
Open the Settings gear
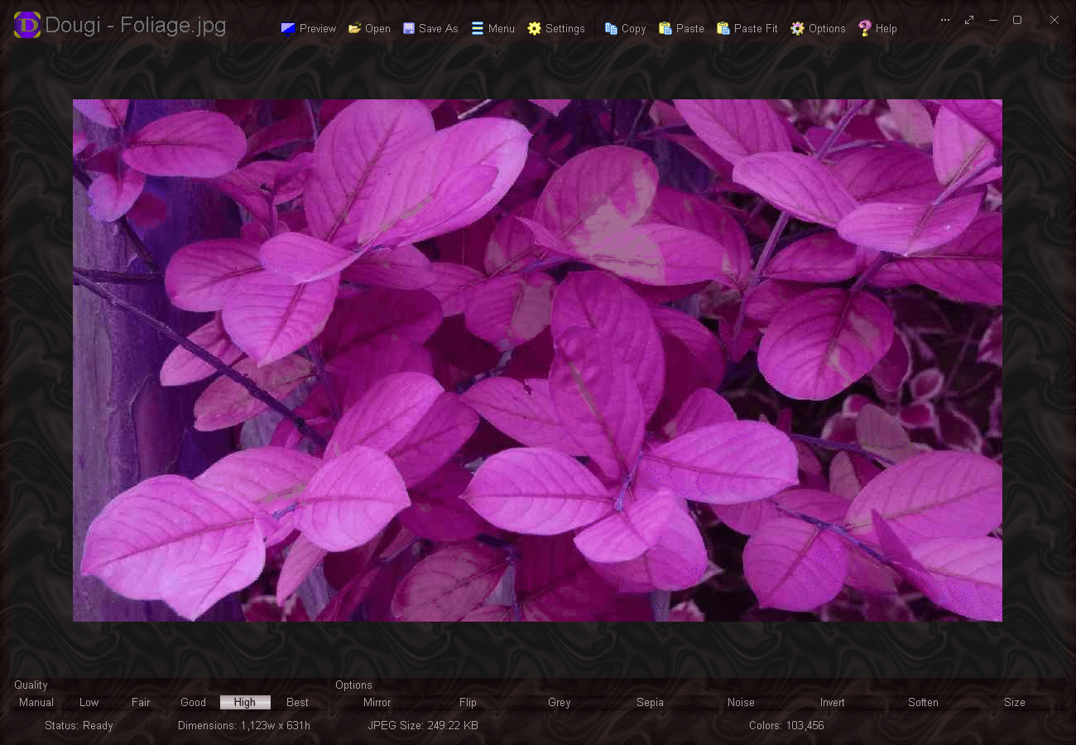point(535,28)
